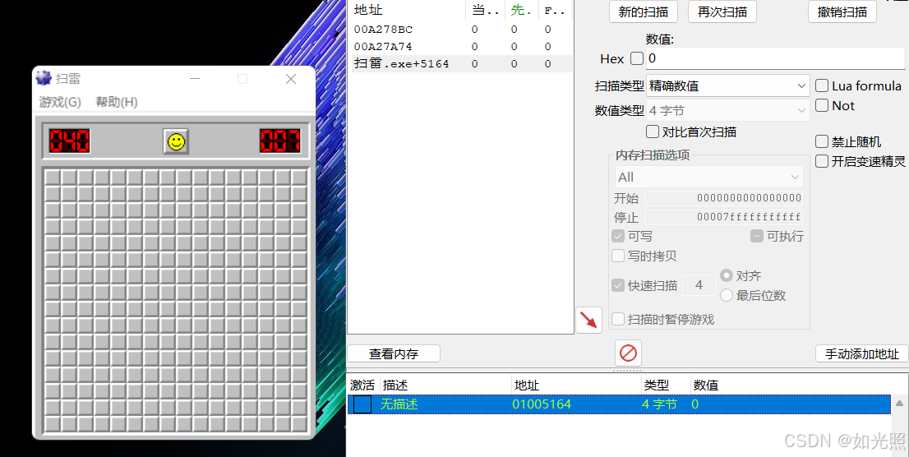
Task: Open the 数值类型 dropdown showing 4 字节
Action: (x=728, y=110)
